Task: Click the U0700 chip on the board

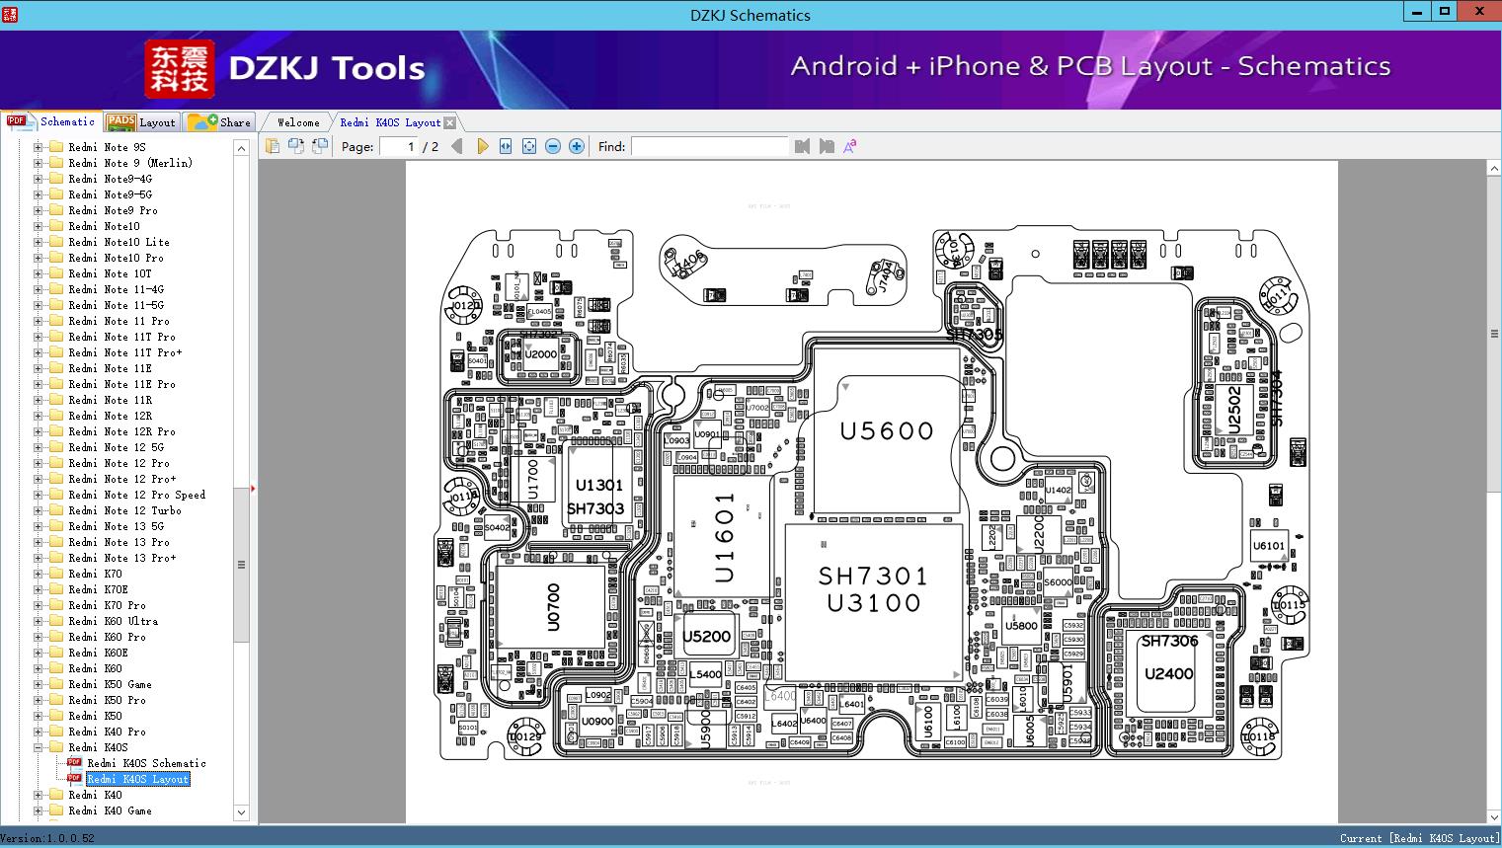Action: point(552,607)
